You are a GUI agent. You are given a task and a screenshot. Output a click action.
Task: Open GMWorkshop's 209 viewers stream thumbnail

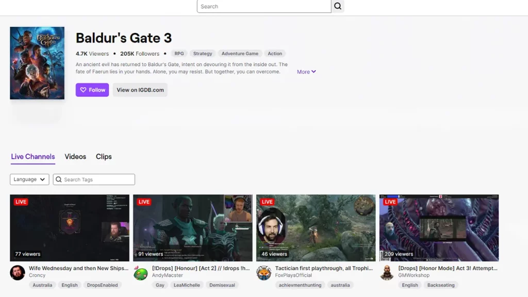pyautogui.click(x=439, y=228)
